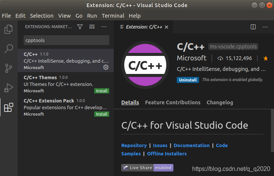Click the EXTENSIONS: MARKETPLACE panel title

(48, 27)
